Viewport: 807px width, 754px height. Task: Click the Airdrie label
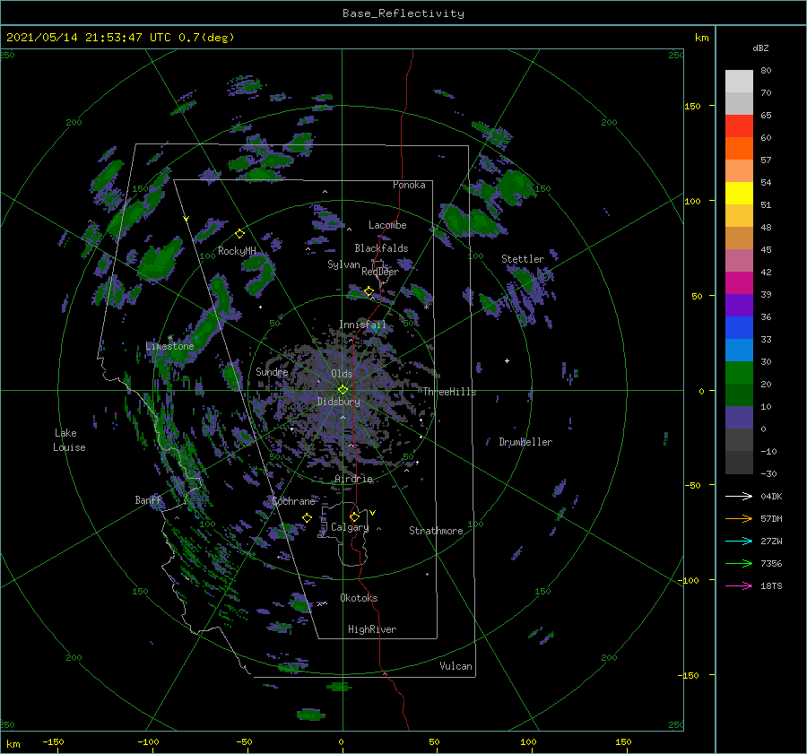click(x=353, y=479)
